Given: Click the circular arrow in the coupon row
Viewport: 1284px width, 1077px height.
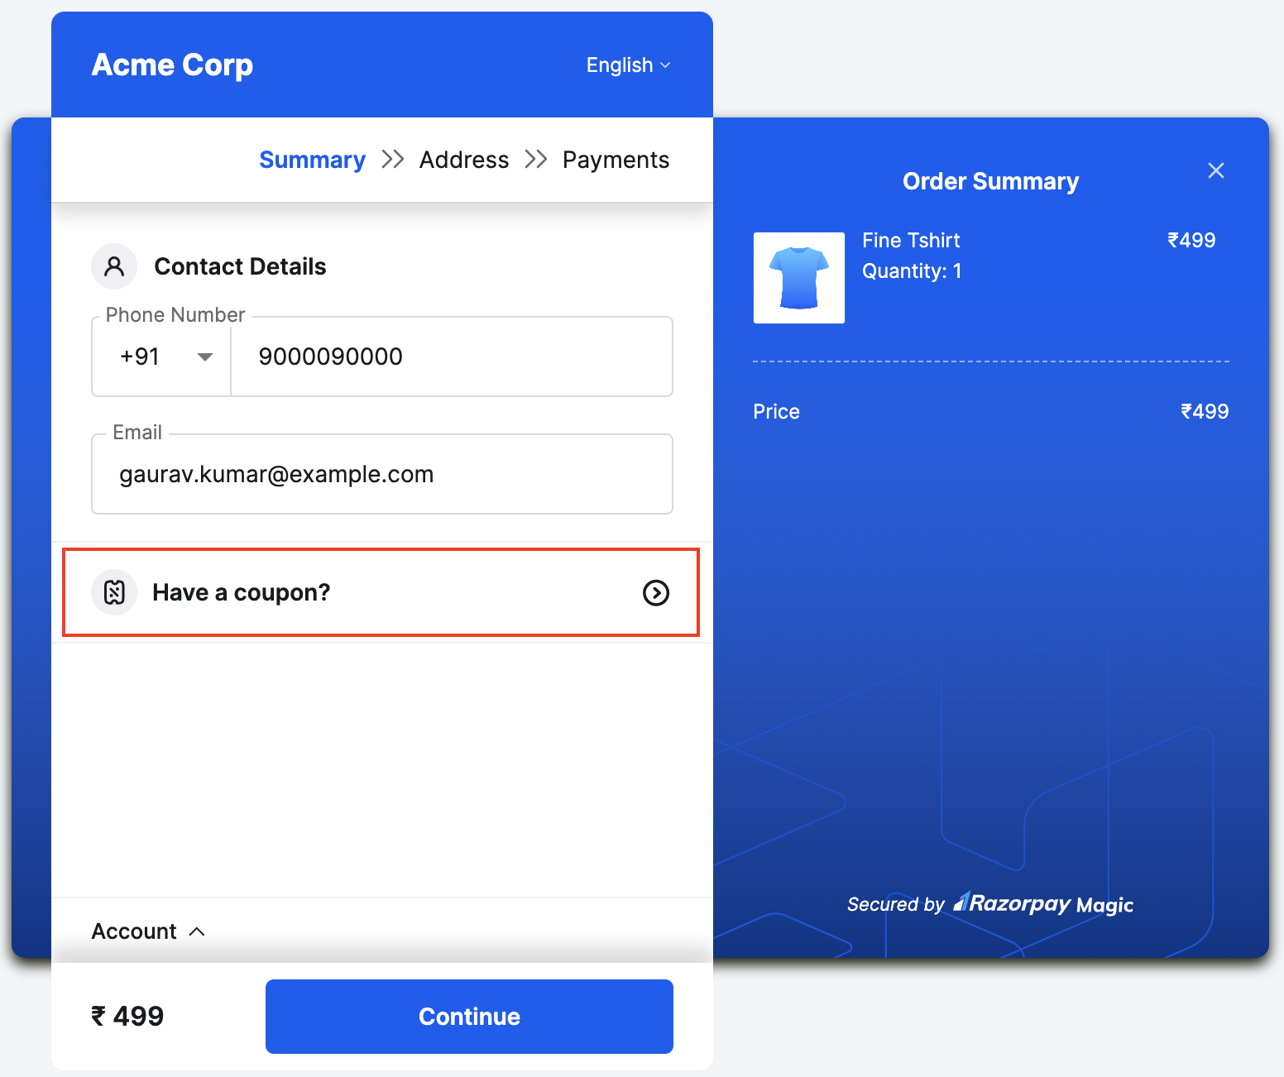Looking at the screenshot, I should [656, 593].
